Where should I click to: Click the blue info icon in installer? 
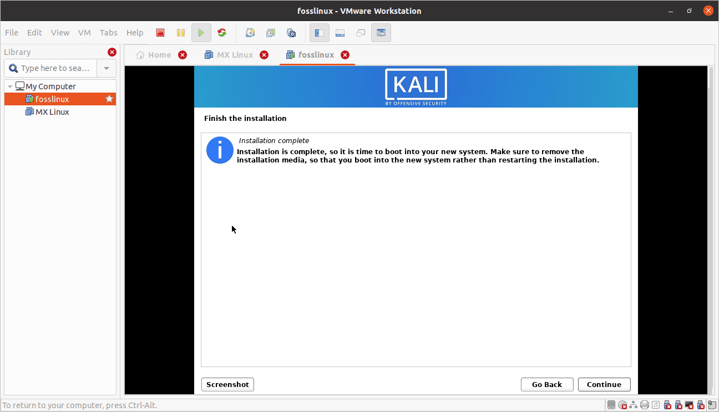pyautogui.click(x=220, y=150)
